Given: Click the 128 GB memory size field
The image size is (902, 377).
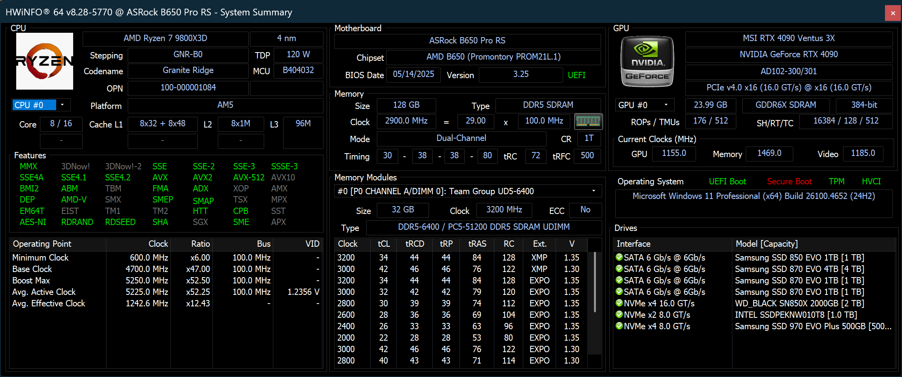Looking at the screenshot, I should (406, 105).
